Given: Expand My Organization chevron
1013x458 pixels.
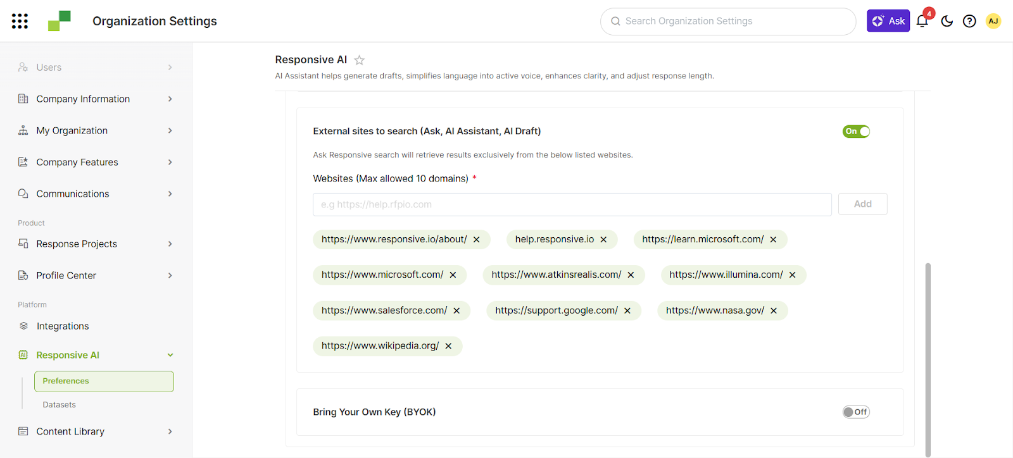Looking at the screenshot, I should [170, 130].
